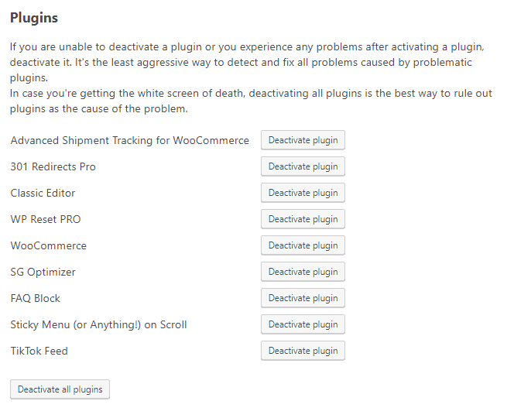Screen dimensions: 514x408
Task: Click the Plugins section heading
Action: (x=34, y=18)
